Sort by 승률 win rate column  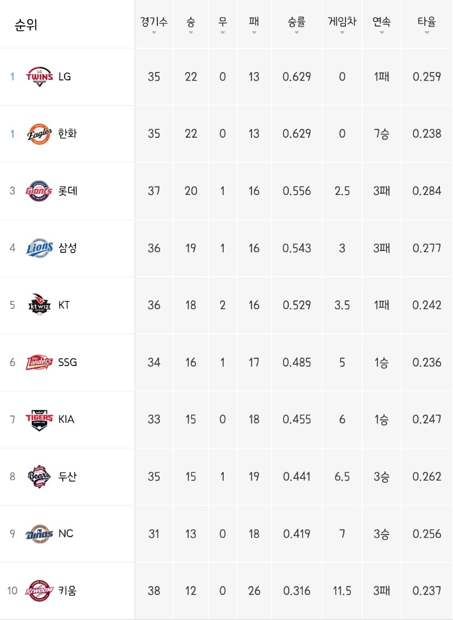[297, 24]
